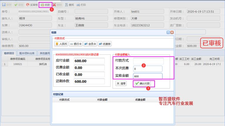
Task: Select 人民币 payment method
Action: tap(61, 44)
